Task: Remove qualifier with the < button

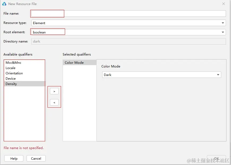Action: [54, 102]
